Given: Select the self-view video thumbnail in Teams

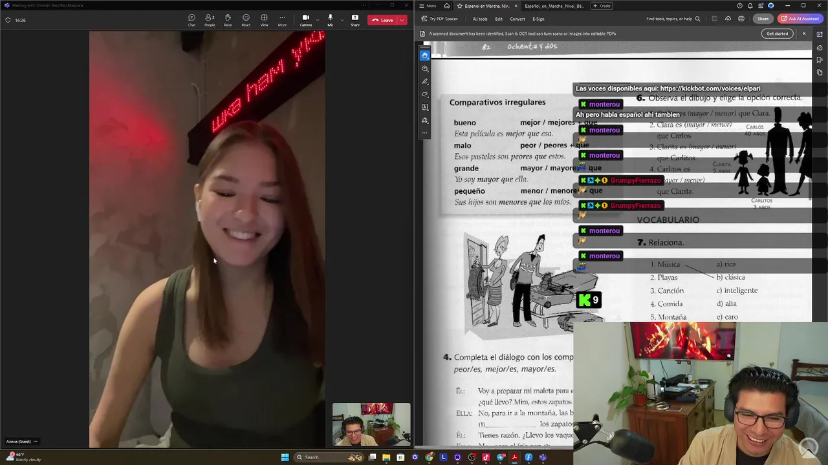Looking at the screenshot, I should (371, 424).
